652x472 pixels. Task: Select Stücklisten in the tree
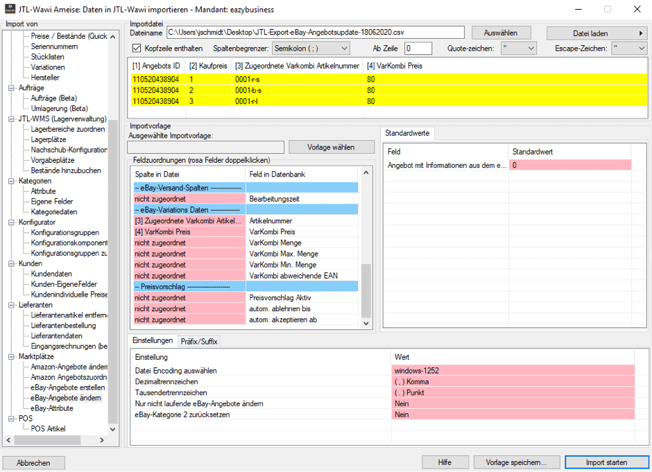(x=47, y=57)
